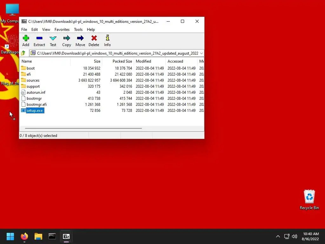Image resolution: width=325 pixels, height=244 pixels.
Task: Click the horizontal scrollbar of file list
Action: pos(83,128)
